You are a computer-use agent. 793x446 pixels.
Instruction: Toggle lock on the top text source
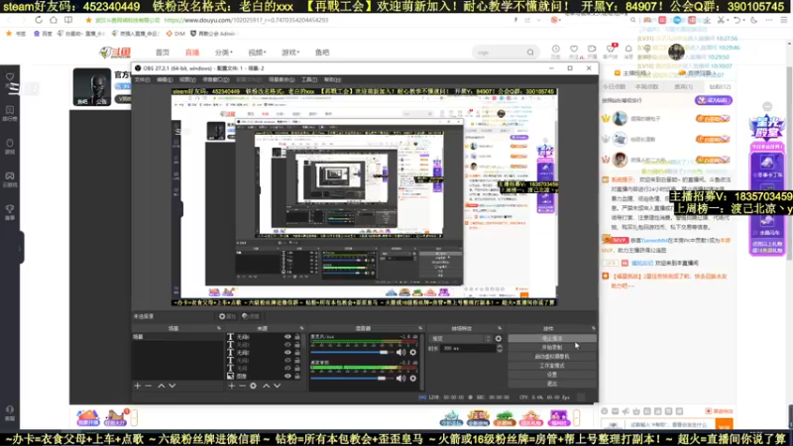[x=297, y=337]
